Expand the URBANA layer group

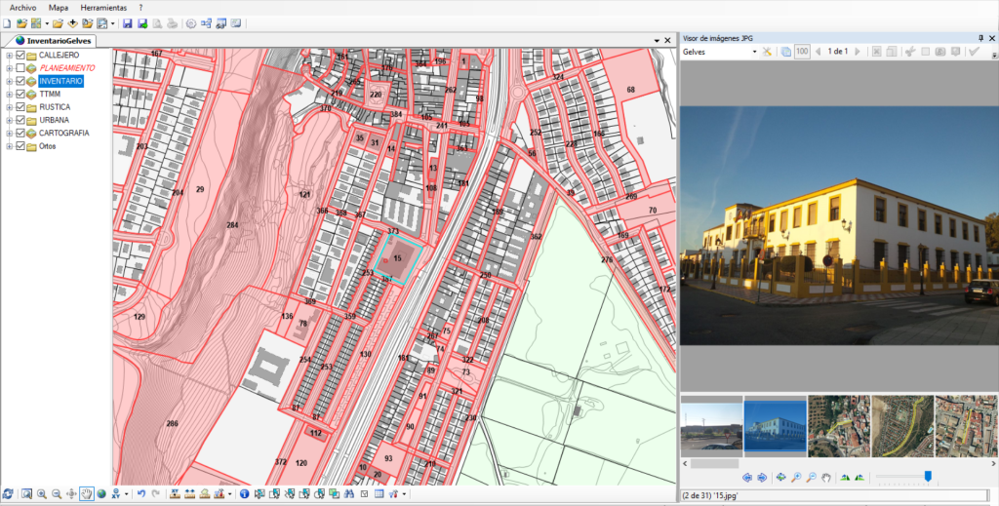coord(9,120)
